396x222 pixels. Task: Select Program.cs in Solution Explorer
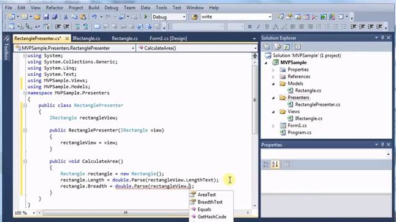point(299,133)
